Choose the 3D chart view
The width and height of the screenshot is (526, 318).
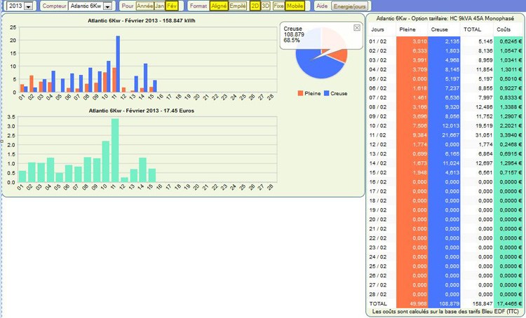[x=266, y=6]
